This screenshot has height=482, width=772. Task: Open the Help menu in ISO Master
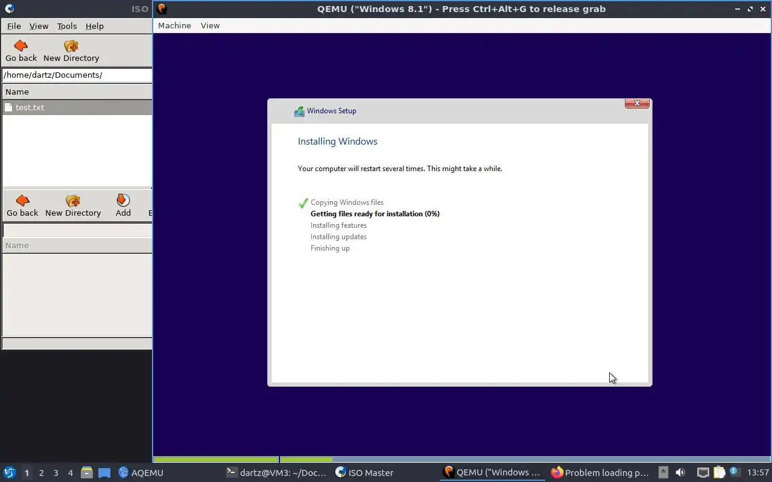95,26
